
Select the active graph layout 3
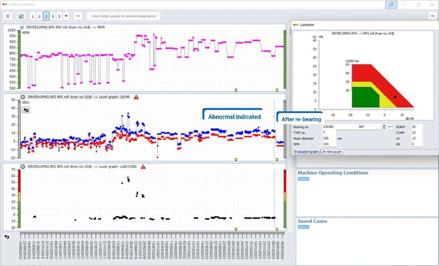[46, 16]
